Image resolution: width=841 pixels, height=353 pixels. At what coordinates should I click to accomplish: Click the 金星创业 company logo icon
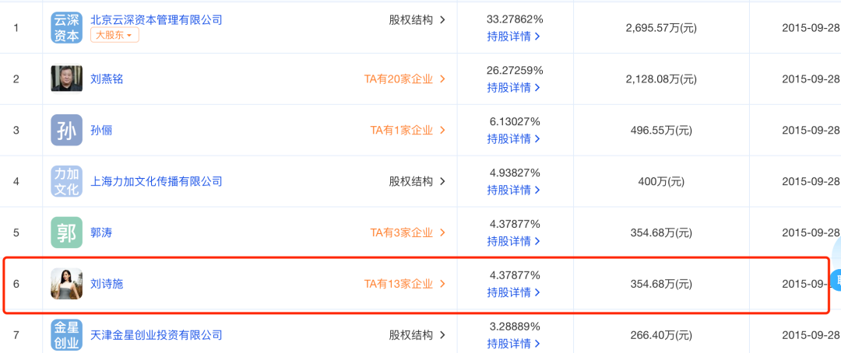click(x=66, y=335)
